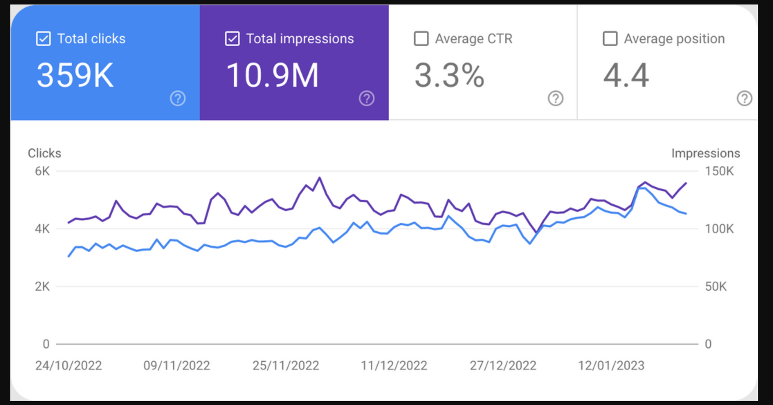This screenshot has height=405, width=773.
Task: Uncheck the Total impressions checkbox
Action: click(232, 39)
